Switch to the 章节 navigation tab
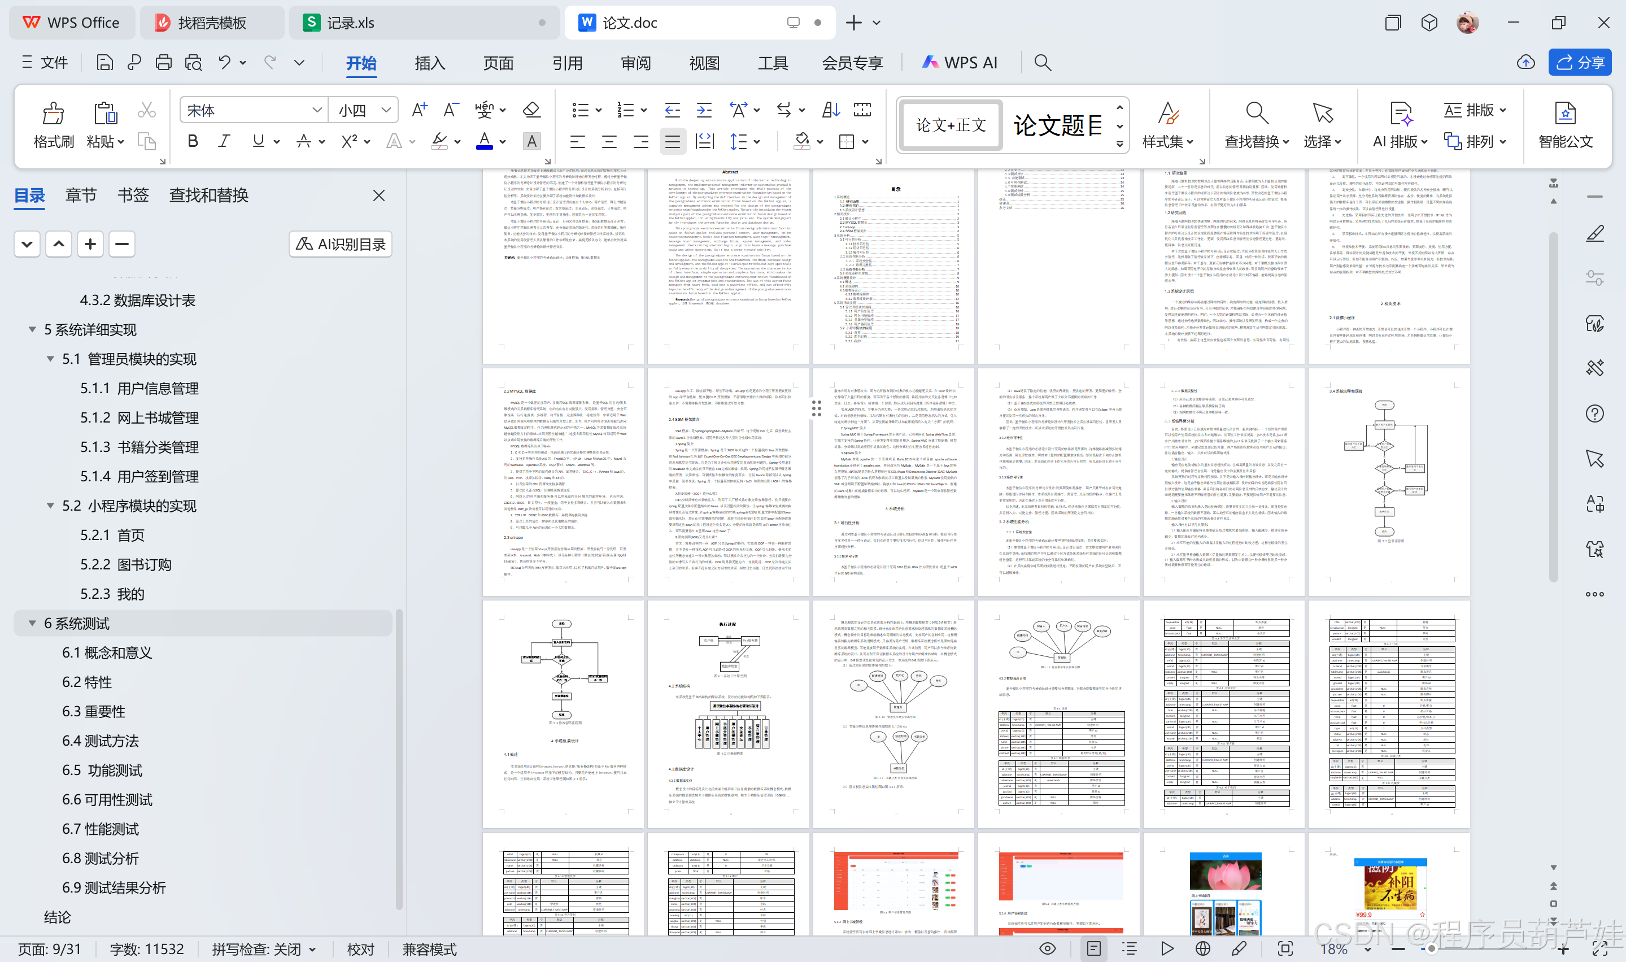Viewport: 1626px width, 962px height. [81, 195]
